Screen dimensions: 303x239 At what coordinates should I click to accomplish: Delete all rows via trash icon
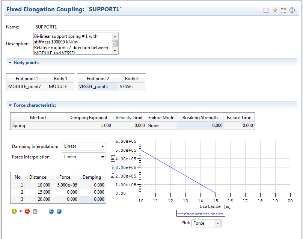coord(35,211)
